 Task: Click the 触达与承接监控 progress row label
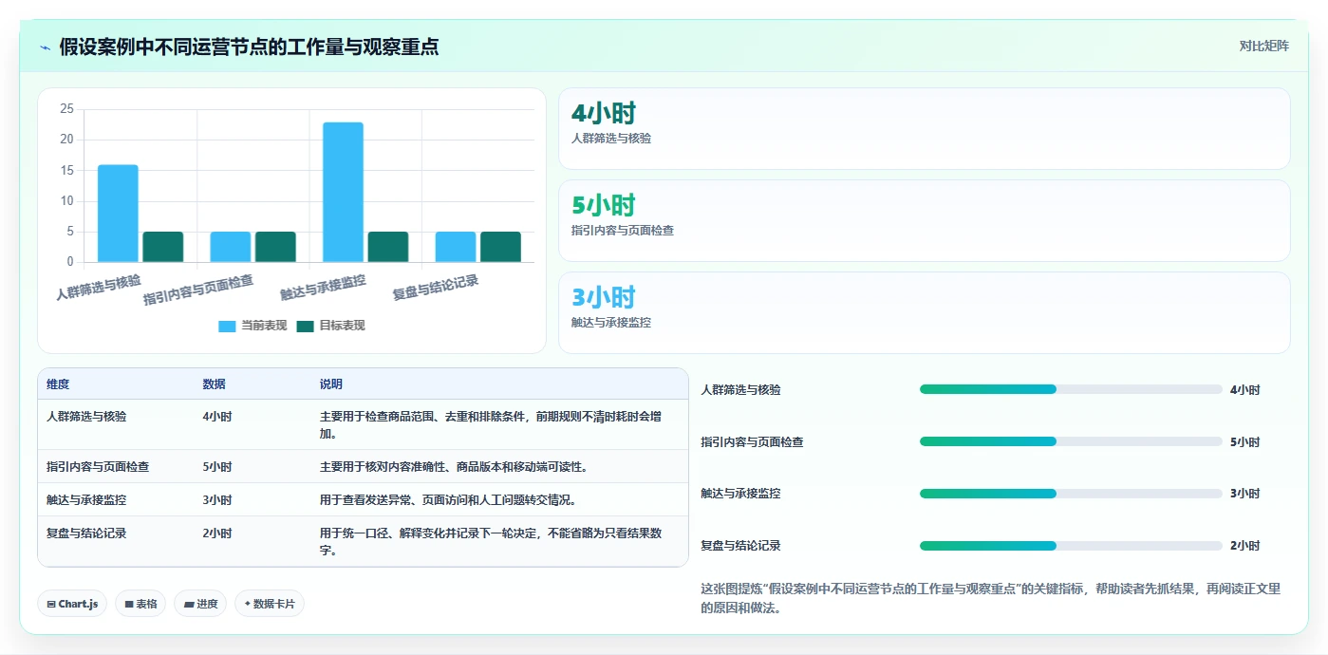(740, 494)
